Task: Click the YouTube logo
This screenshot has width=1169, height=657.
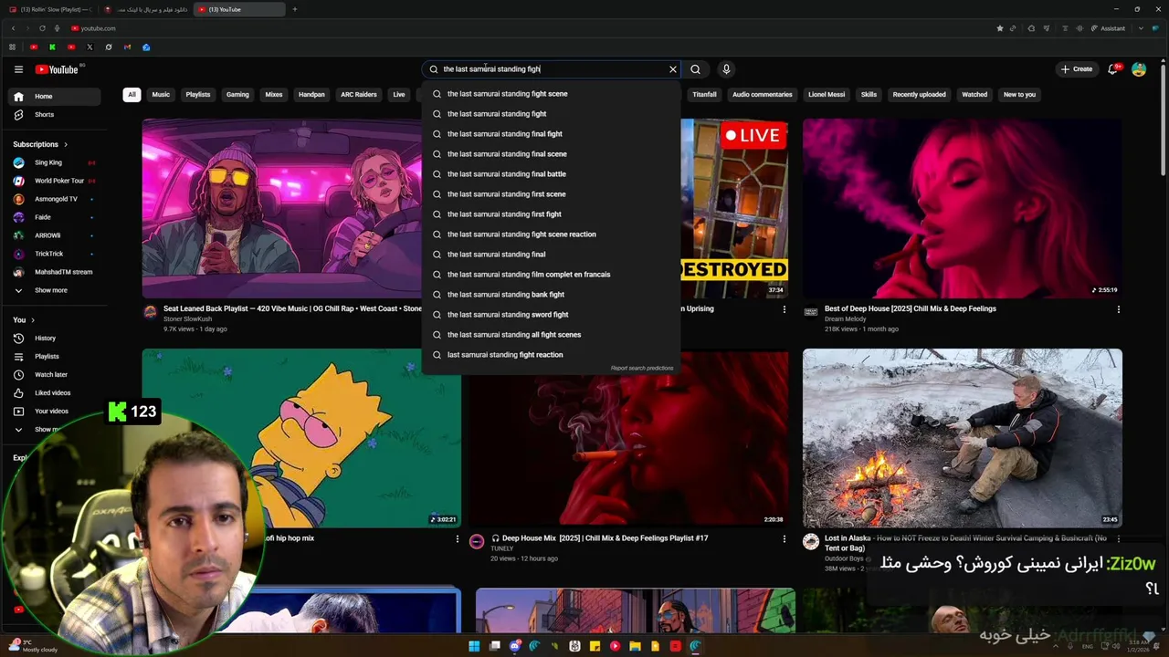Action: [58, 69]
